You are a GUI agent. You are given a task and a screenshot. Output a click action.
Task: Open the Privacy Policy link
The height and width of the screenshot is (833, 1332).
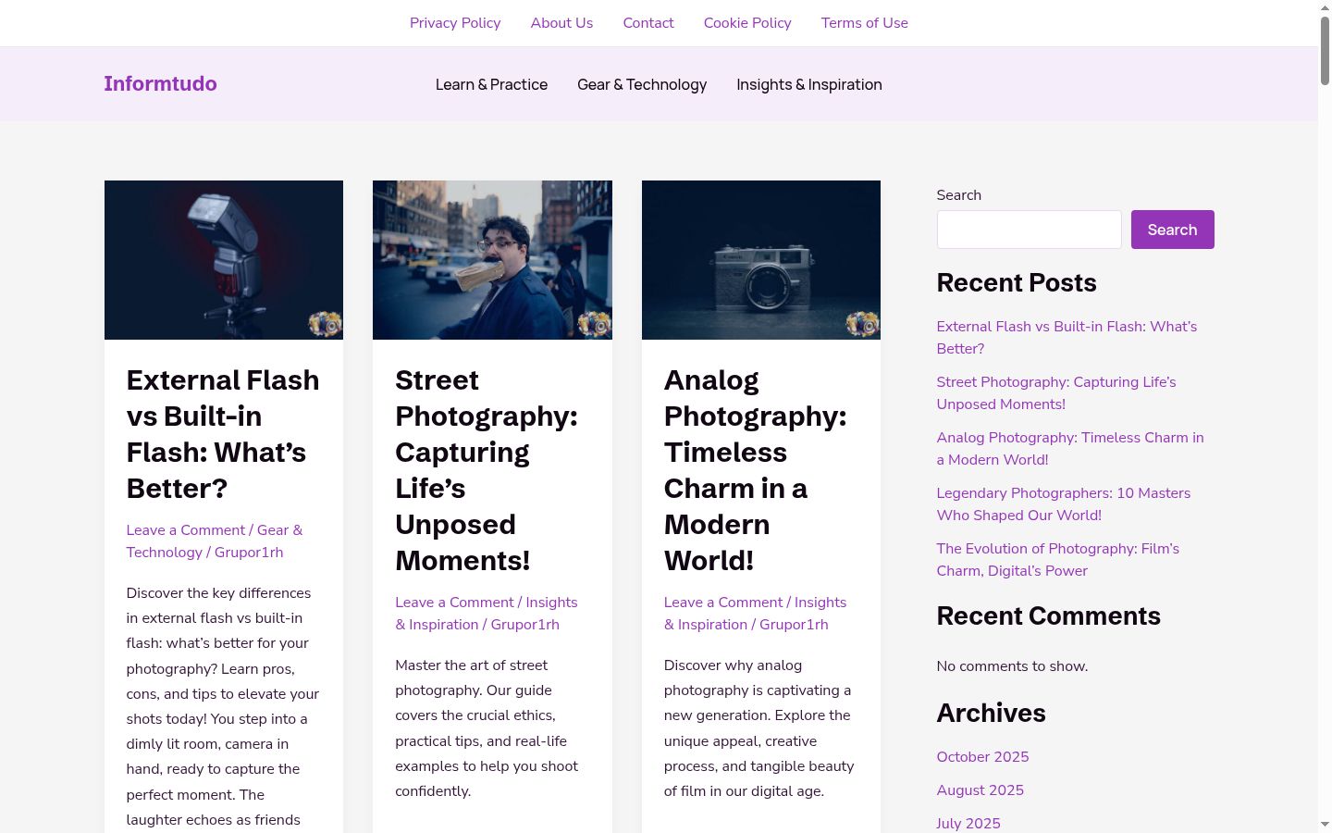click(455, 23)
